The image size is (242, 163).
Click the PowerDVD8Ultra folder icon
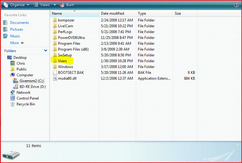coord(55,38)
